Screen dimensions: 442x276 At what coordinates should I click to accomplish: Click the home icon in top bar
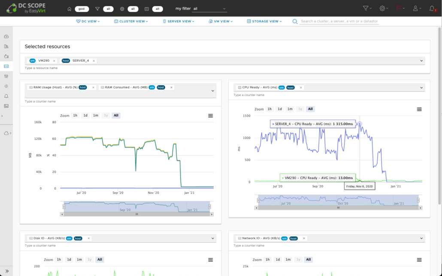[x=70, y=9]
